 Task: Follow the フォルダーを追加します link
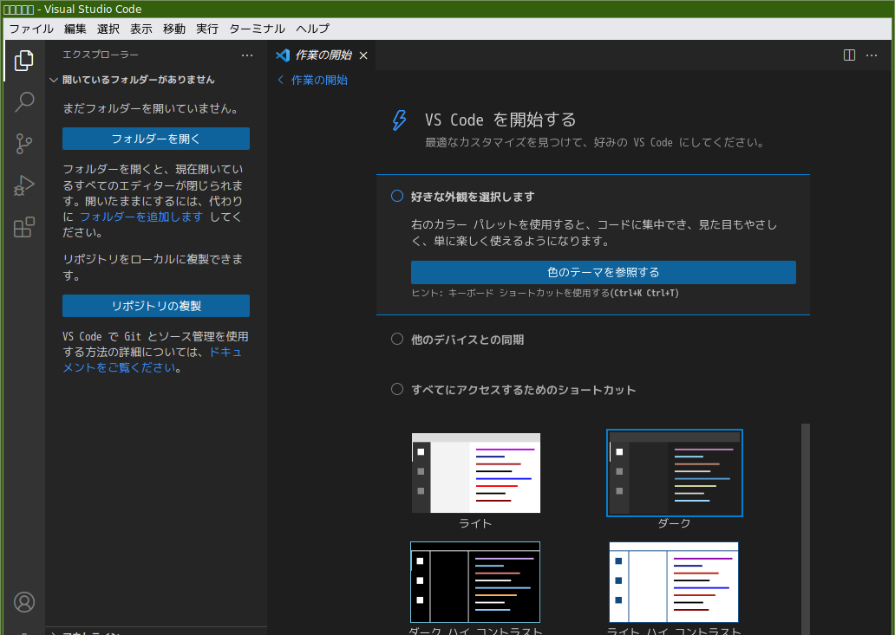pyautogui.click(x=141, y=217)
